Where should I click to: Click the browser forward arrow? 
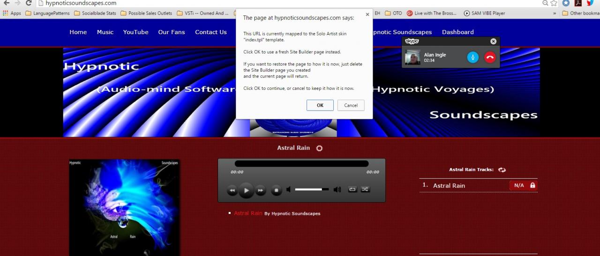click(x=18, y=3)
